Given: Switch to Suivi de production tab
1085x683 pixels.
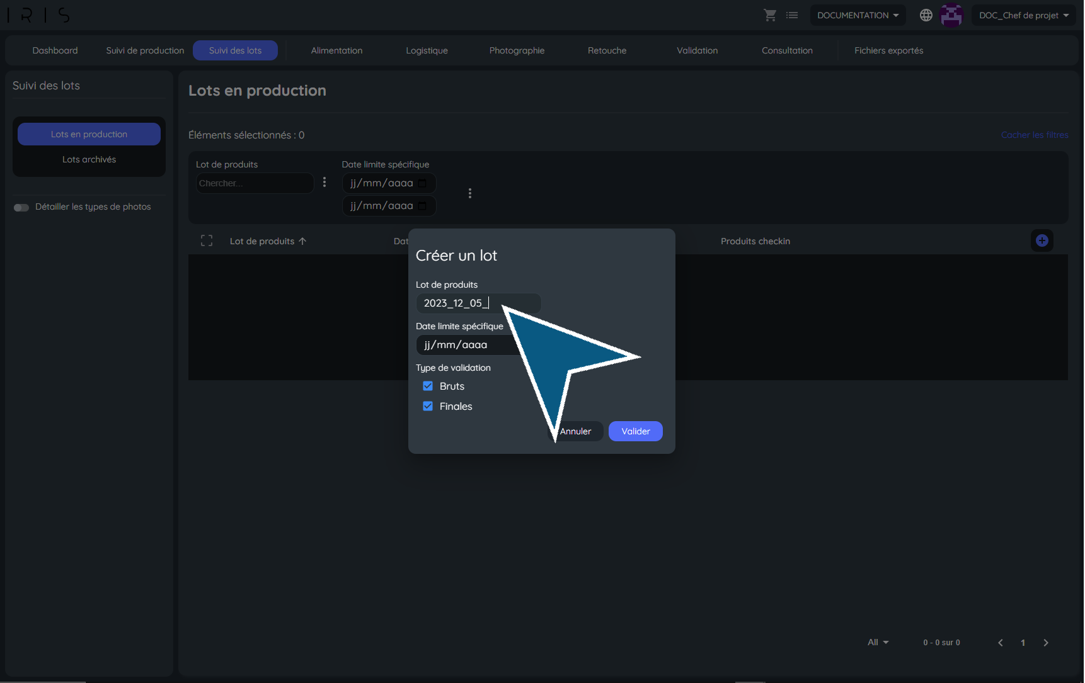Looking at the screenshot, I should tap(145, 50).
